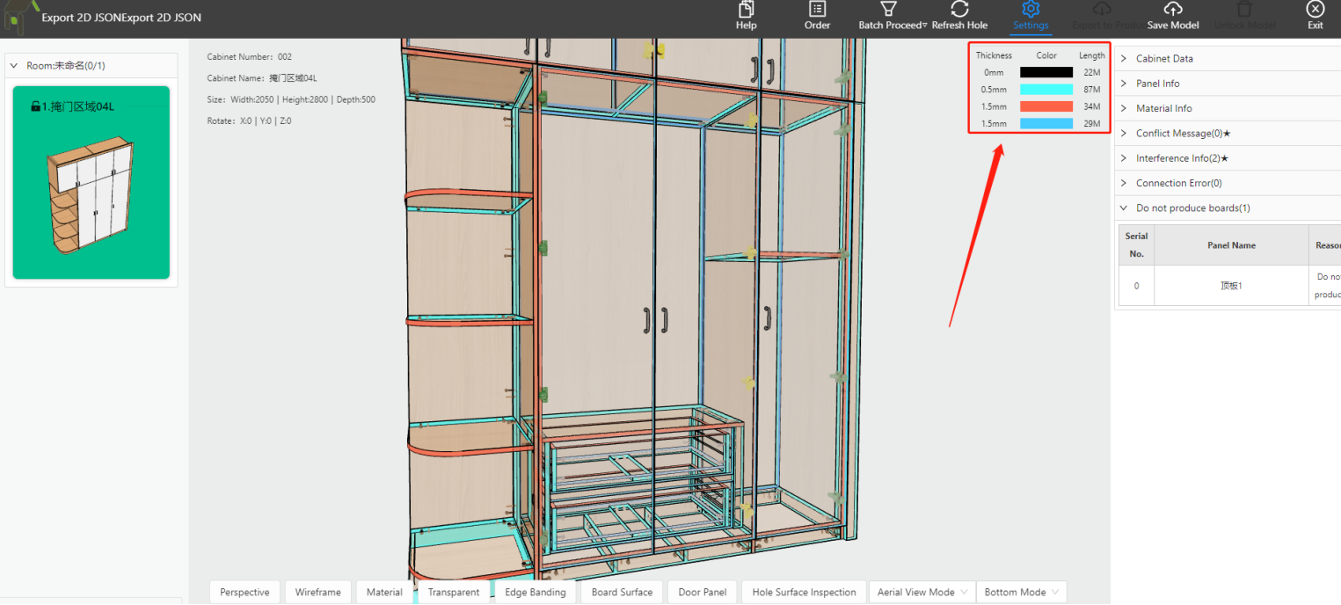Collapse the Do not produce boards section
Viewport: 1341px width, 605px height.
click(x=1192, y=208)
